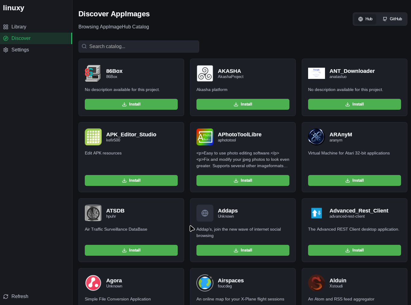The width and height of the screenshot is (411, 305).
Task: Click the GitHub octocat icon
Action: tap(385, 19)
